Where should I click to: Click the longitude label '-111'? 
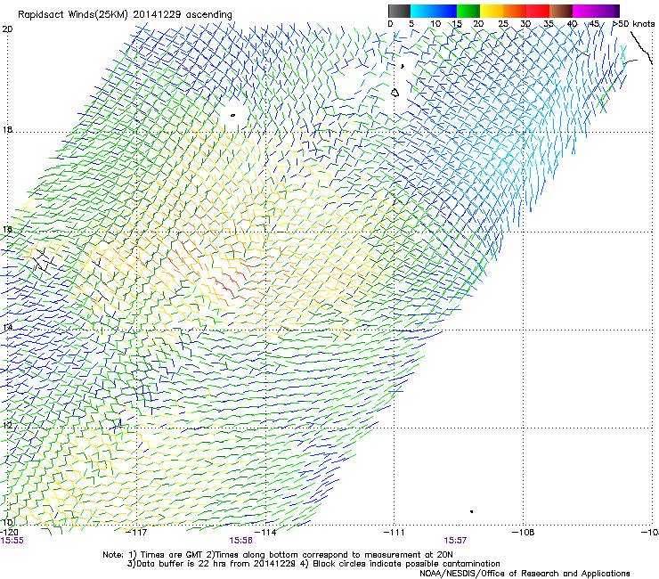pyautogui.click(x=395, y=533)
